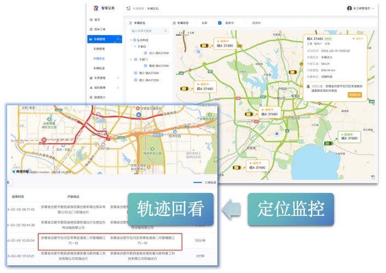Click the sidebar collapse icon beside breadcrumb
Image resolution: width=386 pixels, height=273 pixels.
129,8
